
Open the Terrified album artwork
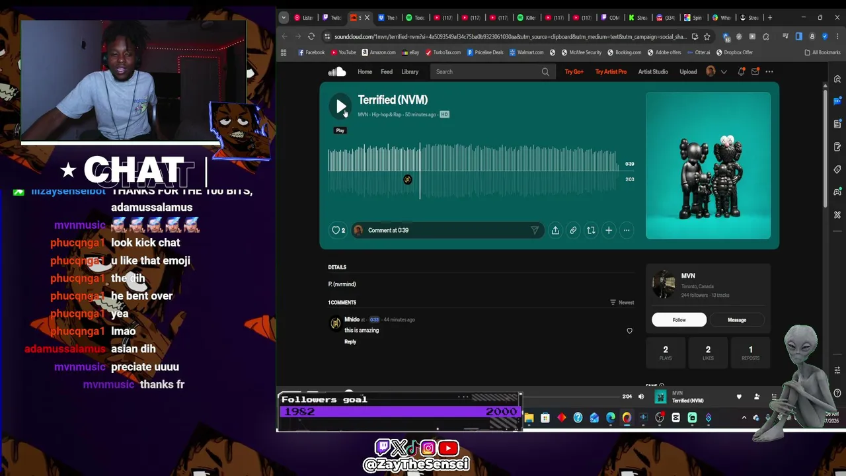coord(708,165)
